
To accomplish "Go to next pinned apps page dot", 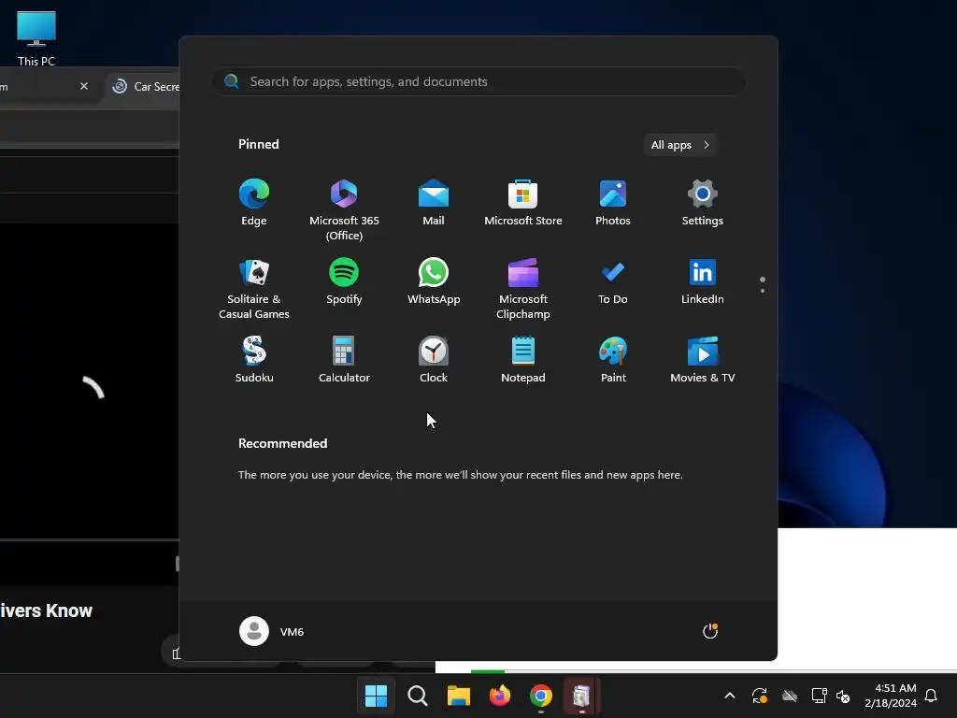I will (x=763, y=291).
